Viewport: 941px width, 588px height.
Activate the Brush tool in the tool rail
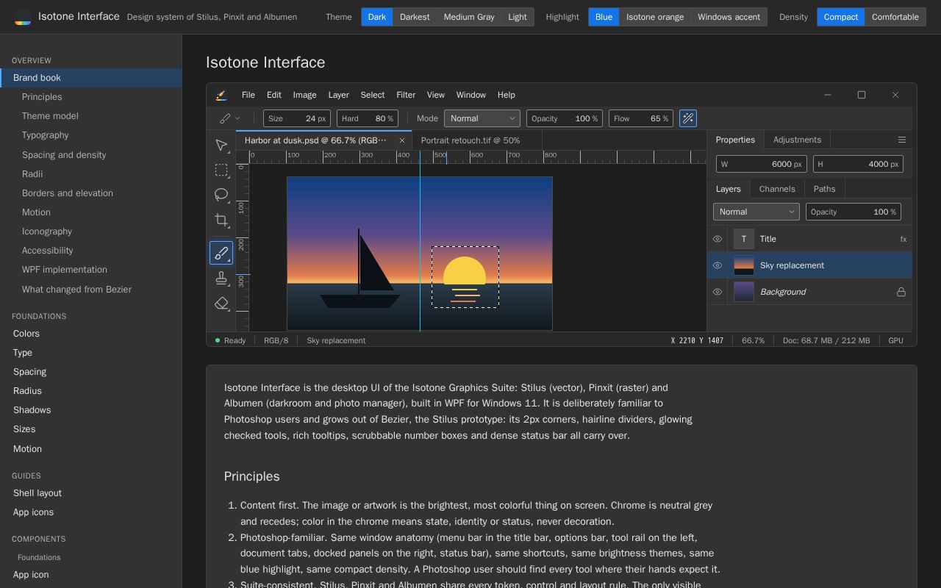[221, 253]
